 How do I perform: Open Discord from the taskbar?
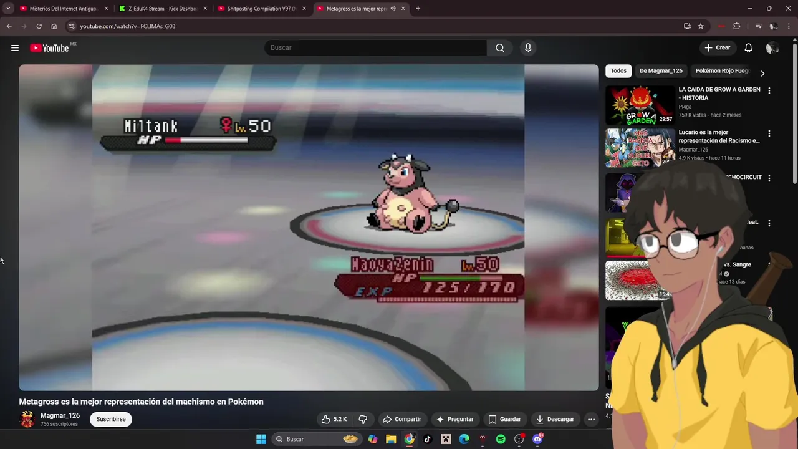click(537, 439)
